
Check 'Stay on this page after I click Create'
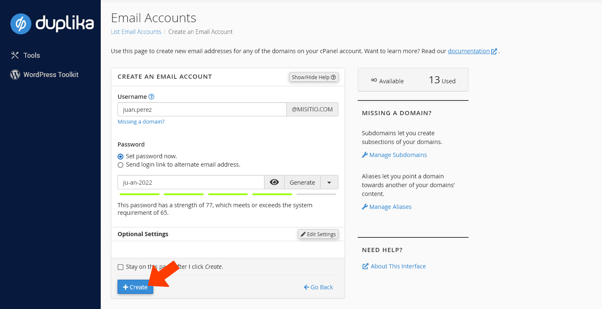121,267
